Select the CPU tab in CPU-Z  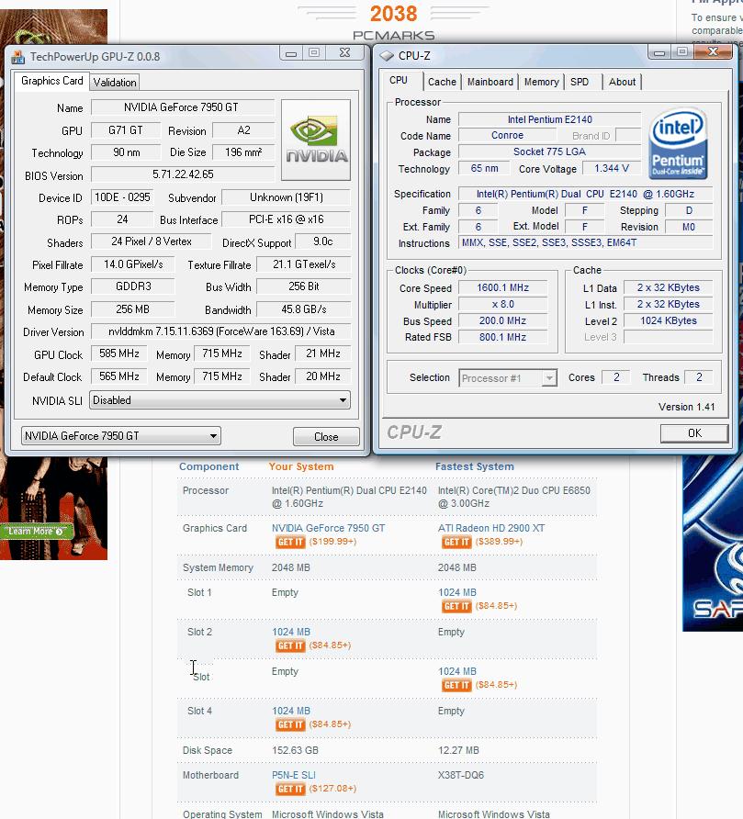[399, 81]
